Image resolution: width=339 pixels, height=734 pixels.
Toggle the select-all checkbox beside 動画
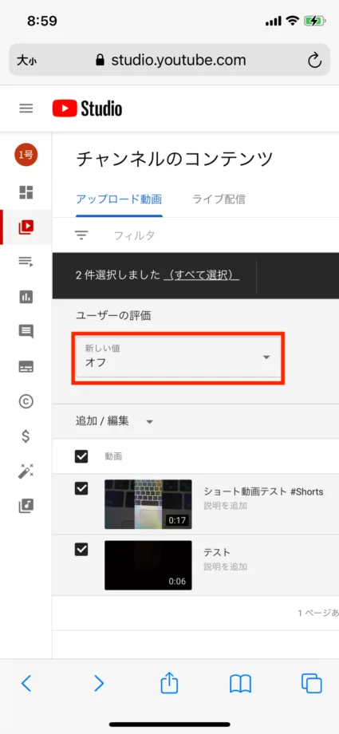81,456
